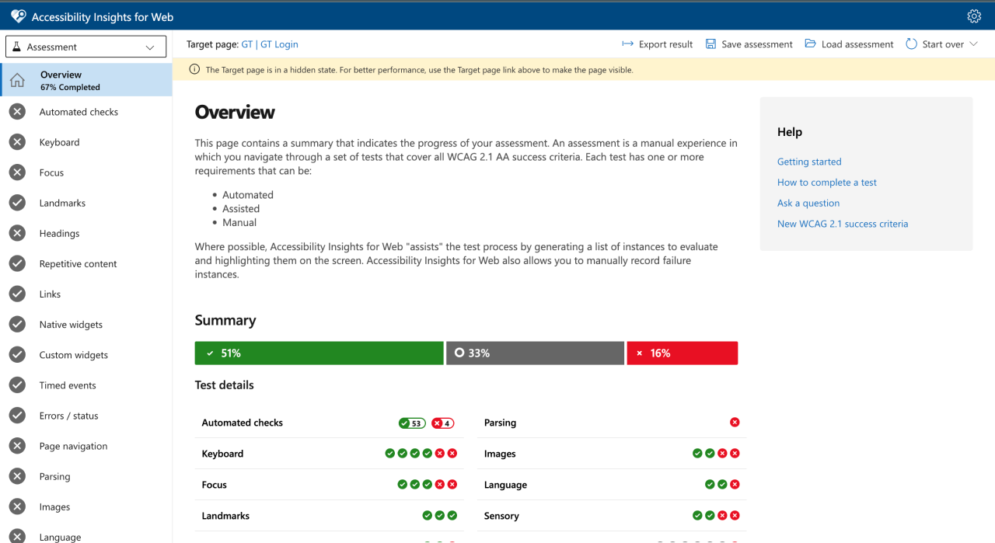Click the passed checkmark beside Errors / status
The height and width of the screenshot is (543, 995).
[17, 416]
